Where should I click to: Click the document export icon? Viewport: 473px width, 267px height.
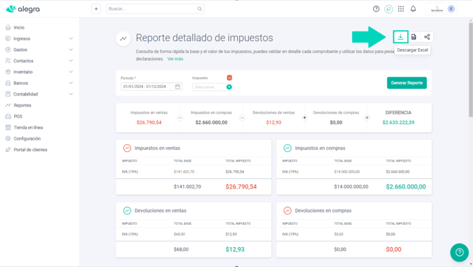point(414,37)
